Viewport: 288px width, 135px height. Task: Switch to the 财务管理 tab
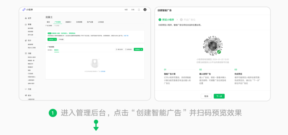[x=79, y=22]
